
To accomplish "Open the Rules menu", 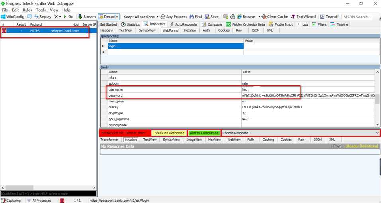I will click(27, 10).
